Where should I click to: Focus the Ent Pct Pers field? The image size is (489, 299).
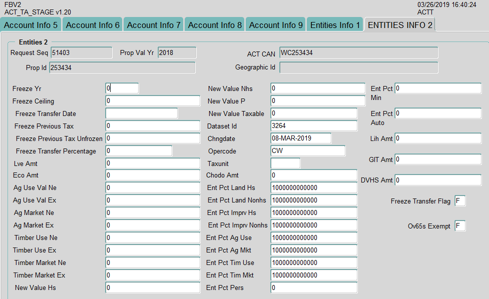(x=314, y=288)
